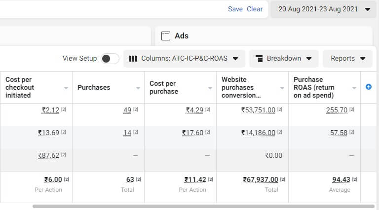Open the Reports dropdown

[x=347, y=59]
